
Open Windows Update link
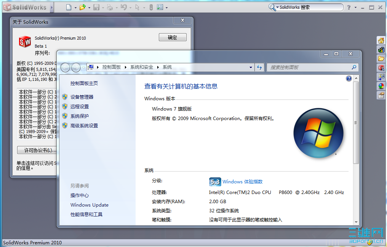click(90, 205)
